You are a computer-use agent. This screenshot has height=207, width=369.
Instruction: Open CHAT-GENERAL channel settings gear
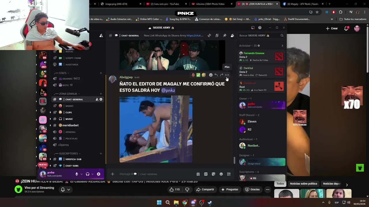click(x=101, y=99)
